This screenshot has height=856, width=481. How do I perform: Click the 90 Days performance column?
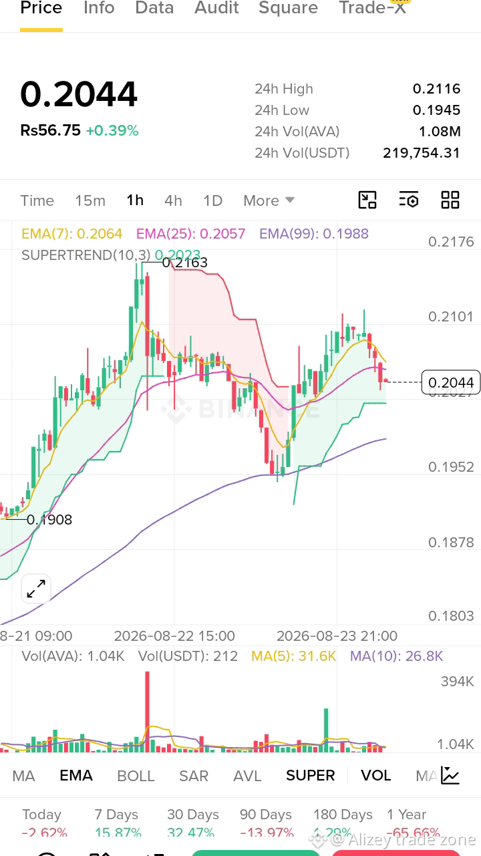(266, 823)
